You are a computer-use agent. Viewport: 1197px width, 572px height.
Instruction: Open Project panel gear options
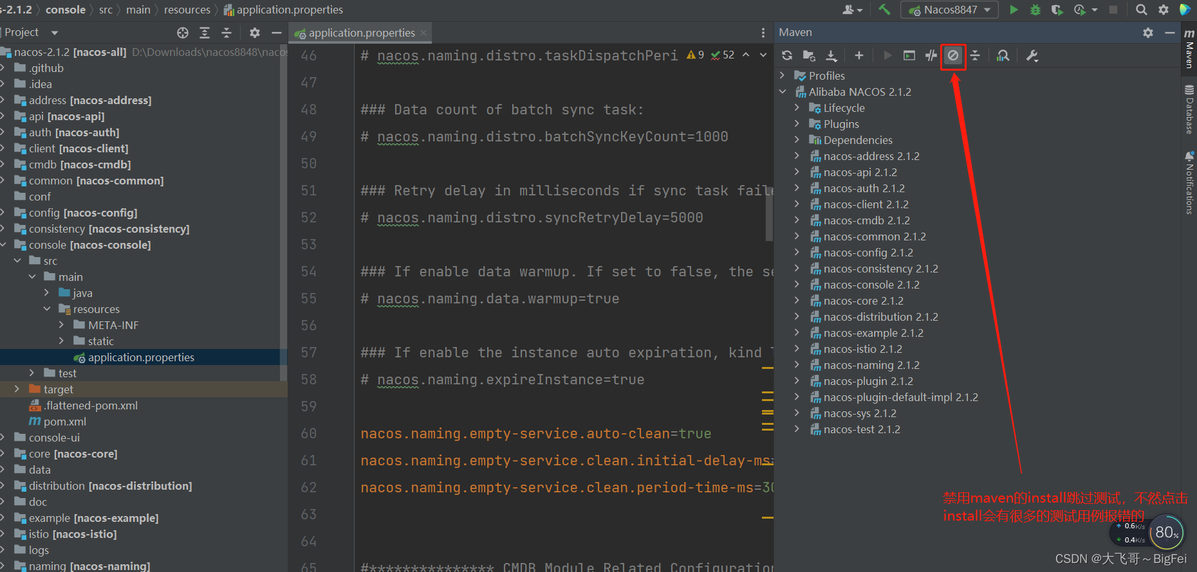(x=255, y=33)
